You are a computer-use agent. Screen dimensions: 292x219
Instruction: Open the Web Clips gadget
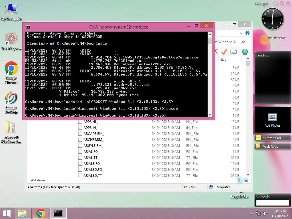pos(272,146)
